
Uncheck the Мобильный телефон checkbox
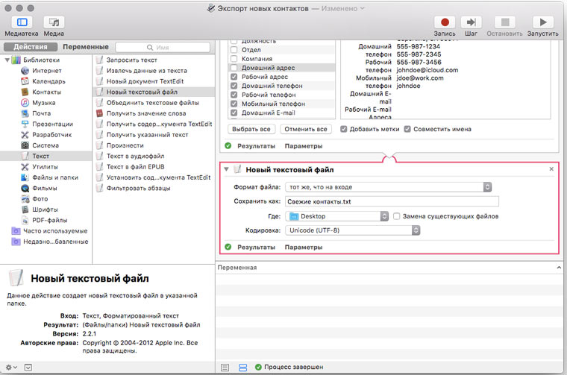tap(234, 104)
